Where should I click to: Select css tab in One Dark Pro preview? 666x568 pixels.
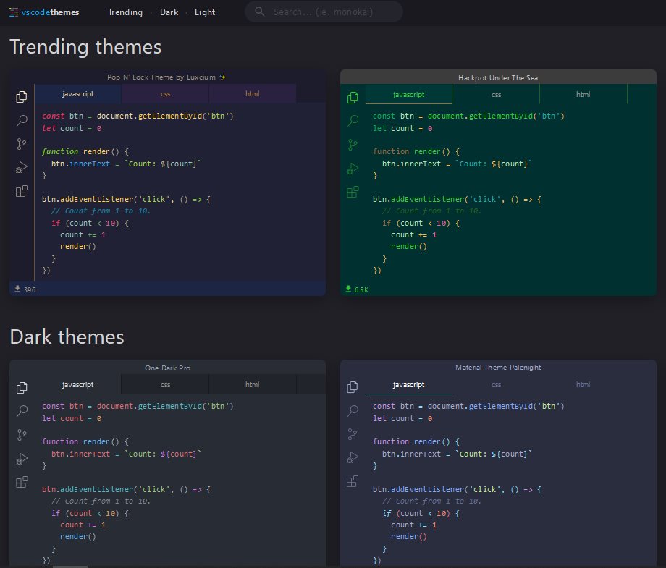coord(165,384)
